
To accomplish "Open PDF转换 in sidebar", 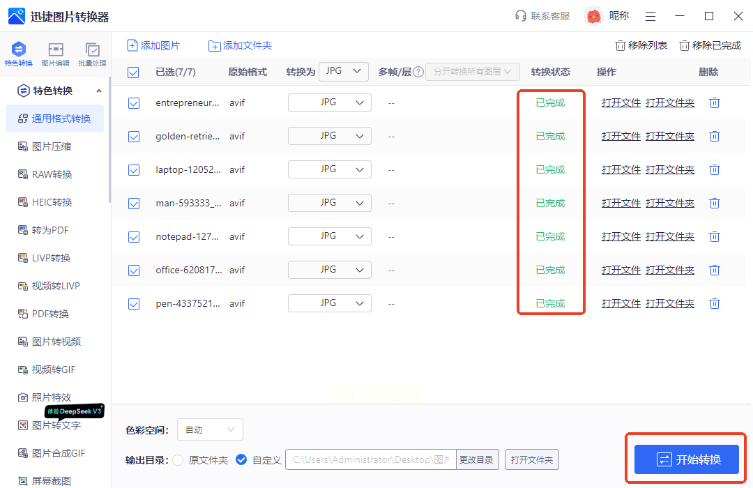I will (x=43, y=314).
